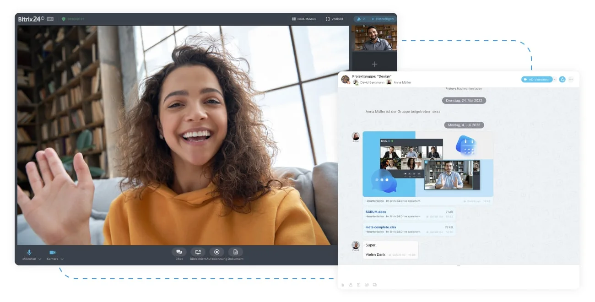Screen dimensions: 595x302
Task: Start sharing with the Bildschirm icon
Action: (198, 252)
